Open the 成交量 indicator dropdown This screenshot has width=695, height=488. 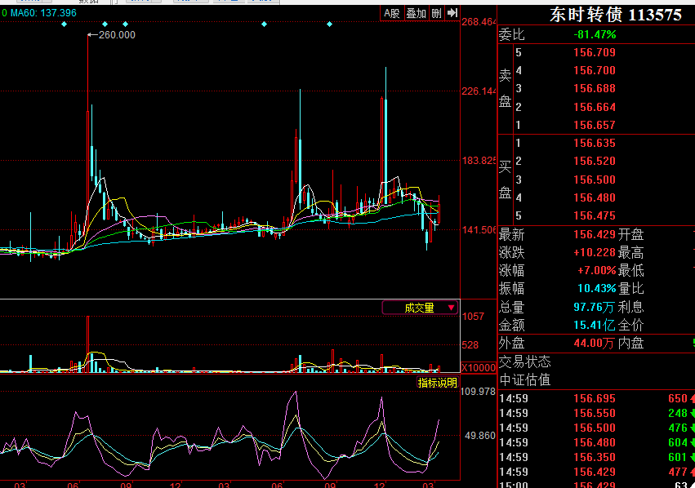click(x=421, y=308)
